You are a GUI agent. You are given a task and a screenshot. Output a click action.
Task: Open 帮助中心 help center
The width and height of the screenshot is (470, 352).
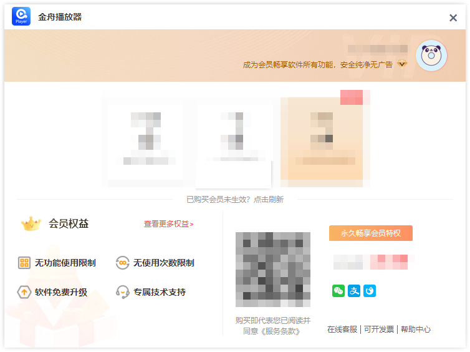point(416,329)
